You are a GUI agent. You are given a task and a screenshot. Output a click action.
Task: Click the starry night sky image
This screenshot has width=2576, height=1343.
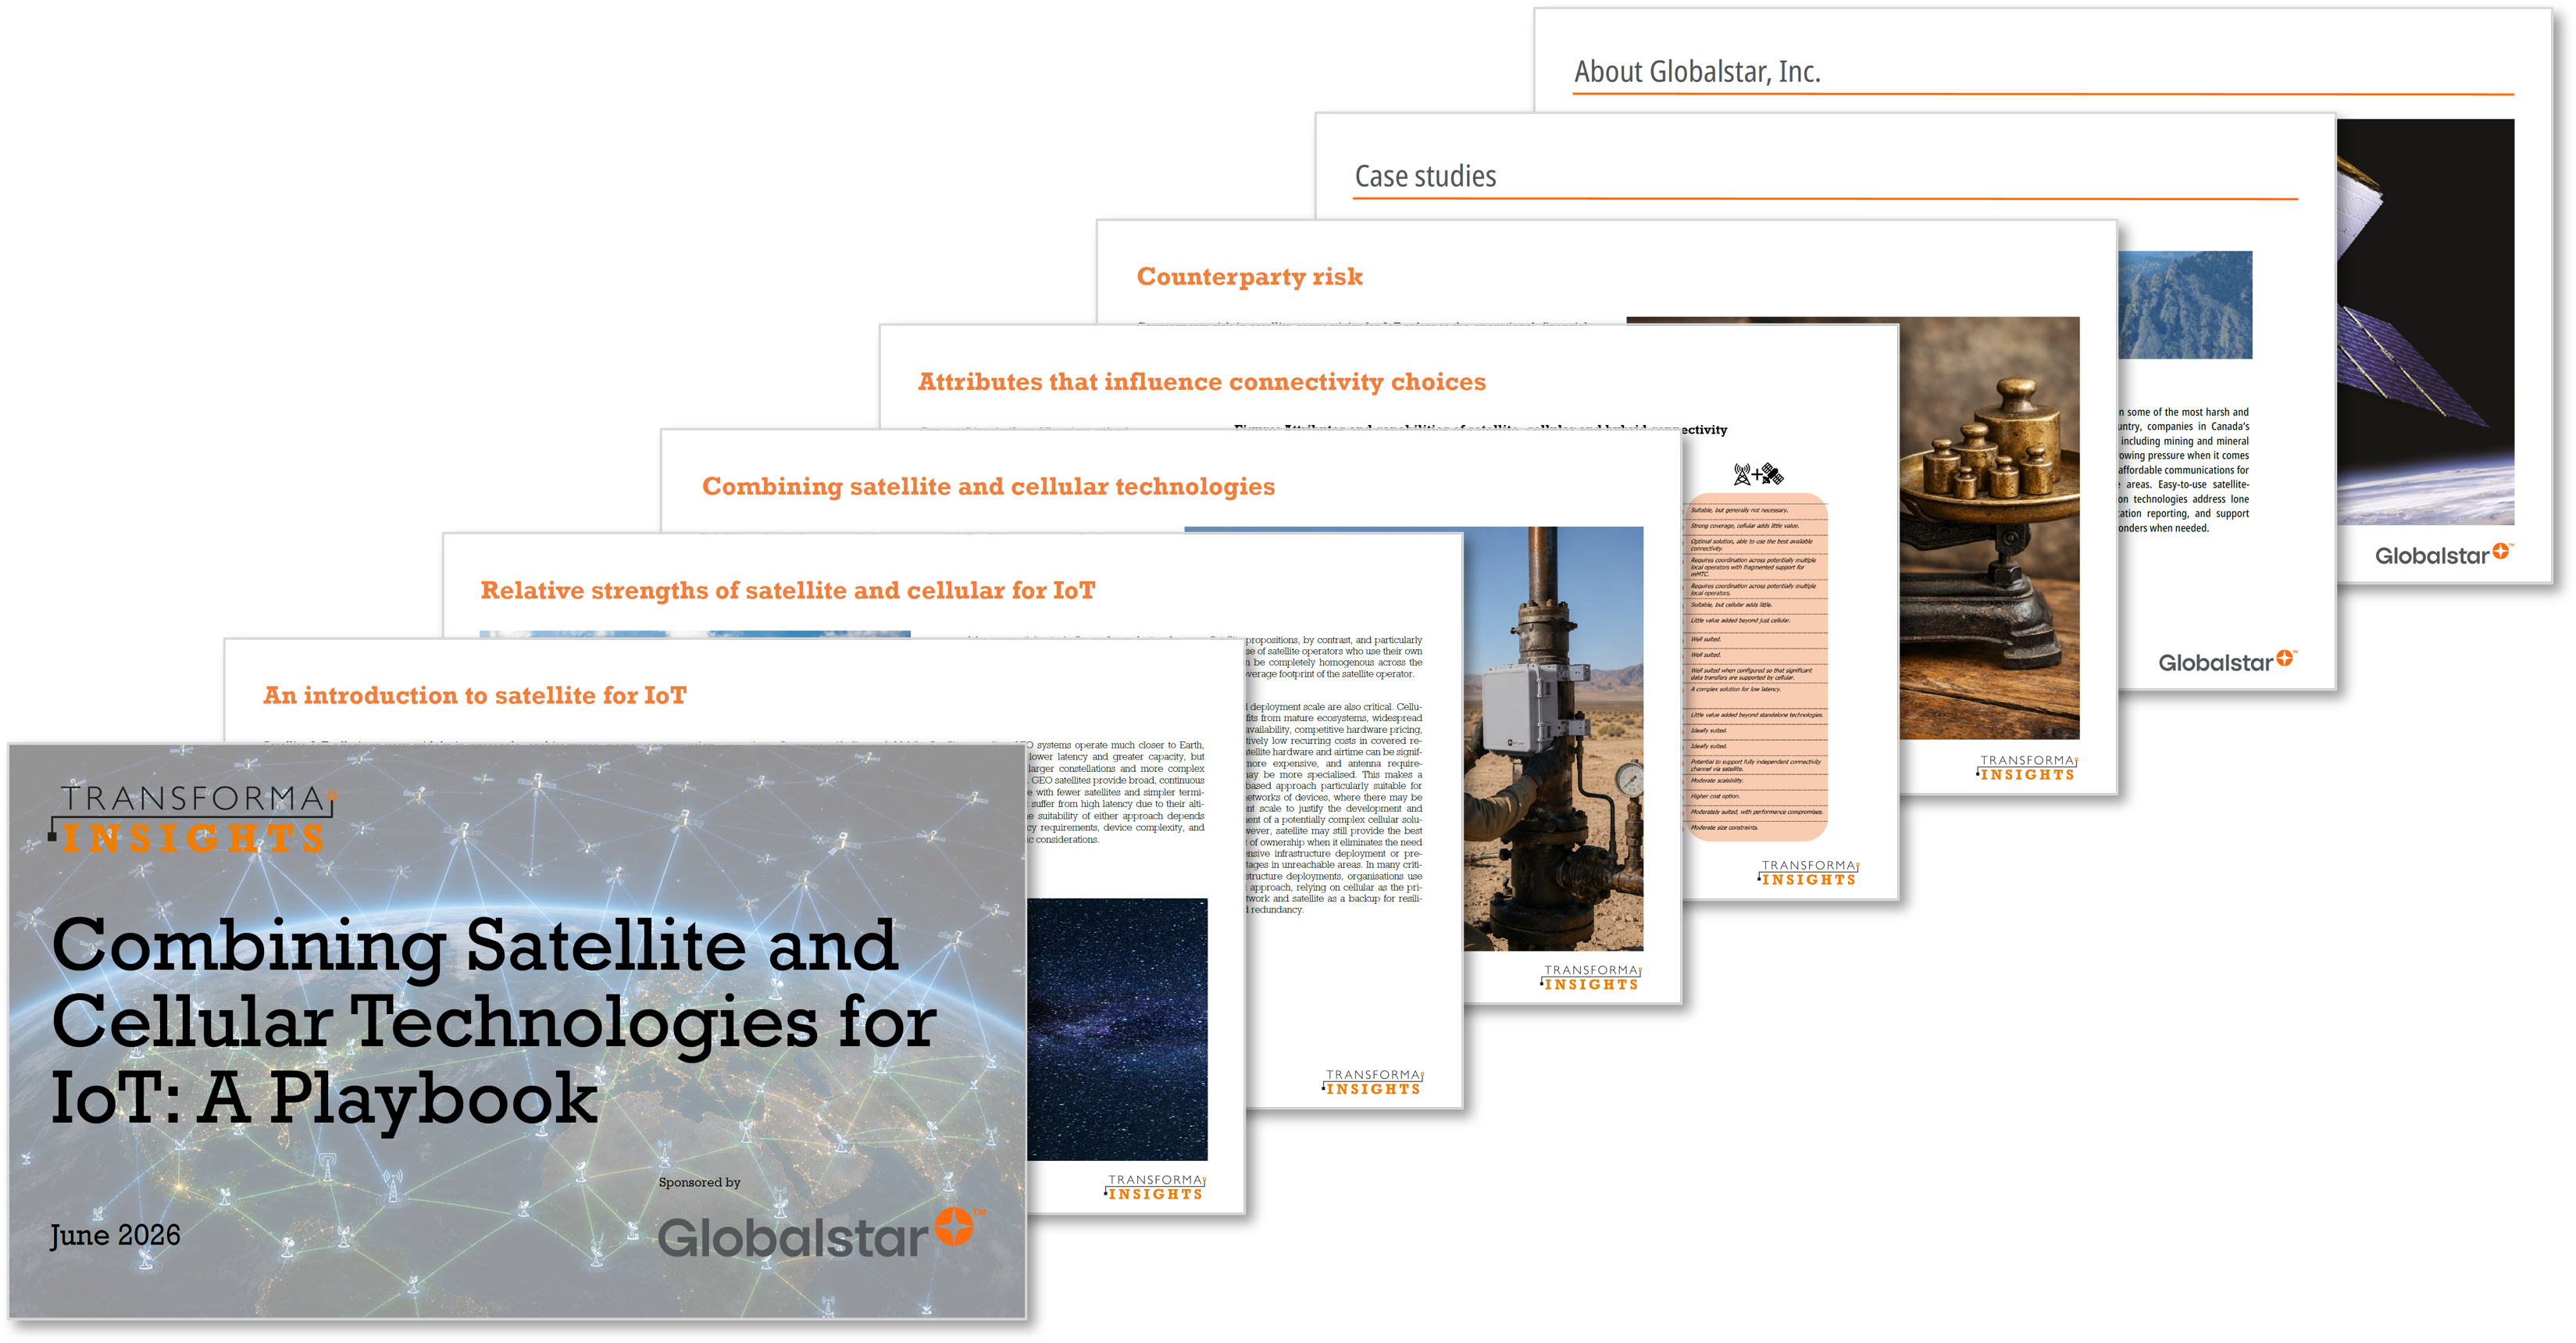(x=1117, y=1029)
